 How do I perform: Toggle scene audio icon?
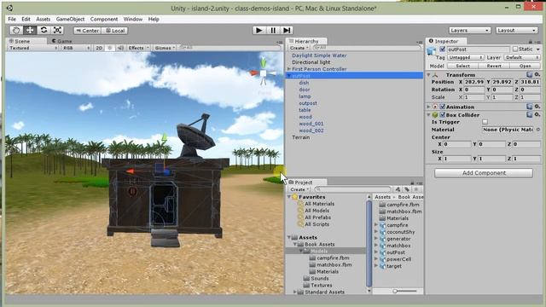tap(120, 48)
